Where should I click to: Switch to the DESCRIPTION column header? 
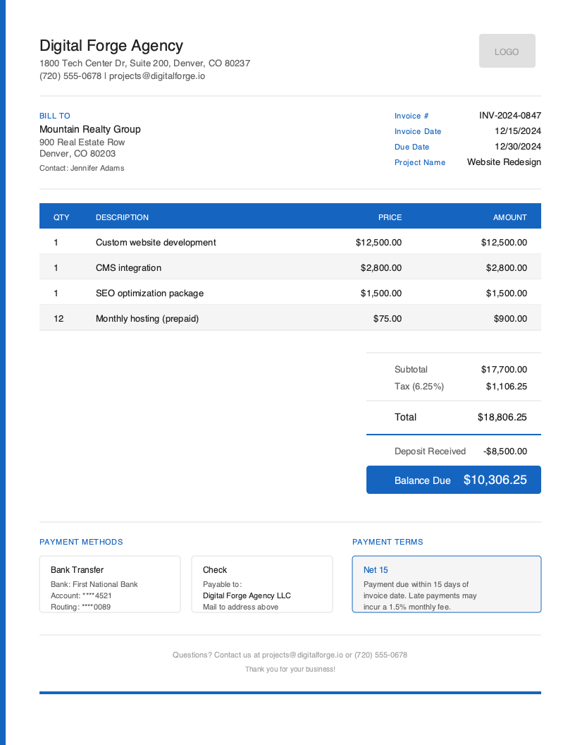(122, 217)
